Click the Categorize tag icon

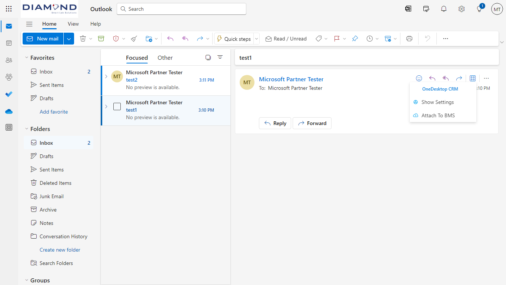tap(319, 39)
